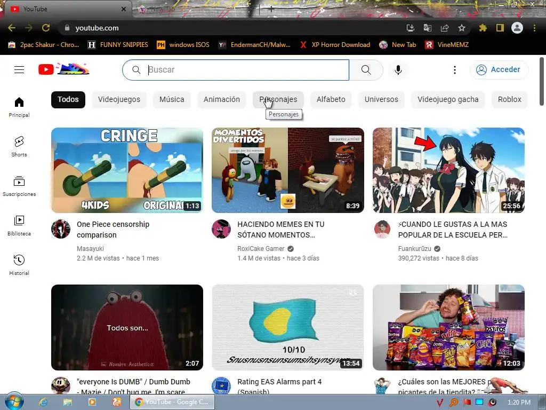The height and width of the screenshot is (410, 546).
Task: Install app icon in address bar
Action: pos(411,28)
